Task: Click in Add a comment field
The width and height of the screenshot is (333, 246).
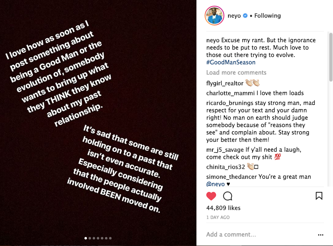Action: (x=254, y=235)
